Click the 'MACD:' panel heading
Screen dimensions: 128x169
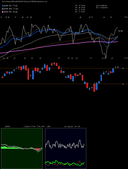[x=8, y=126]
